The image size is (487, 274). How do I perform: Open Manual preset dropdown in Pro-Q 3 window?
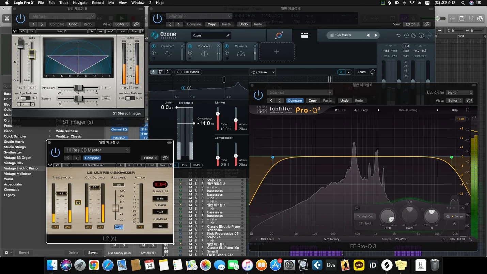click(x=300, y=93)
